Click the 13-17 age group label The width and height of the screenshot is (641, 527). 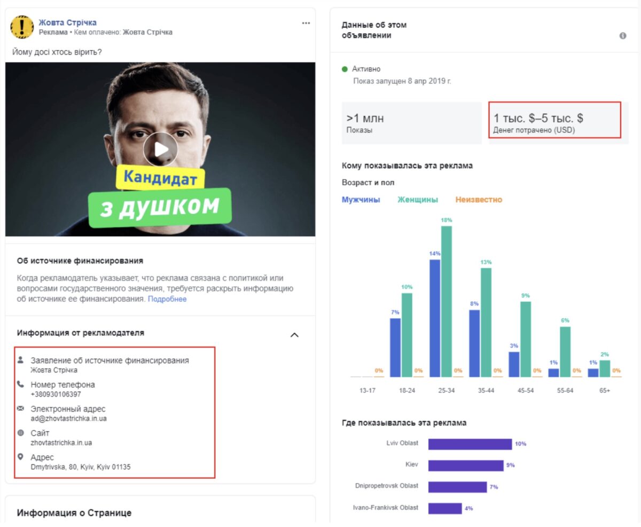pyautogui.click(x=368, y=390)
